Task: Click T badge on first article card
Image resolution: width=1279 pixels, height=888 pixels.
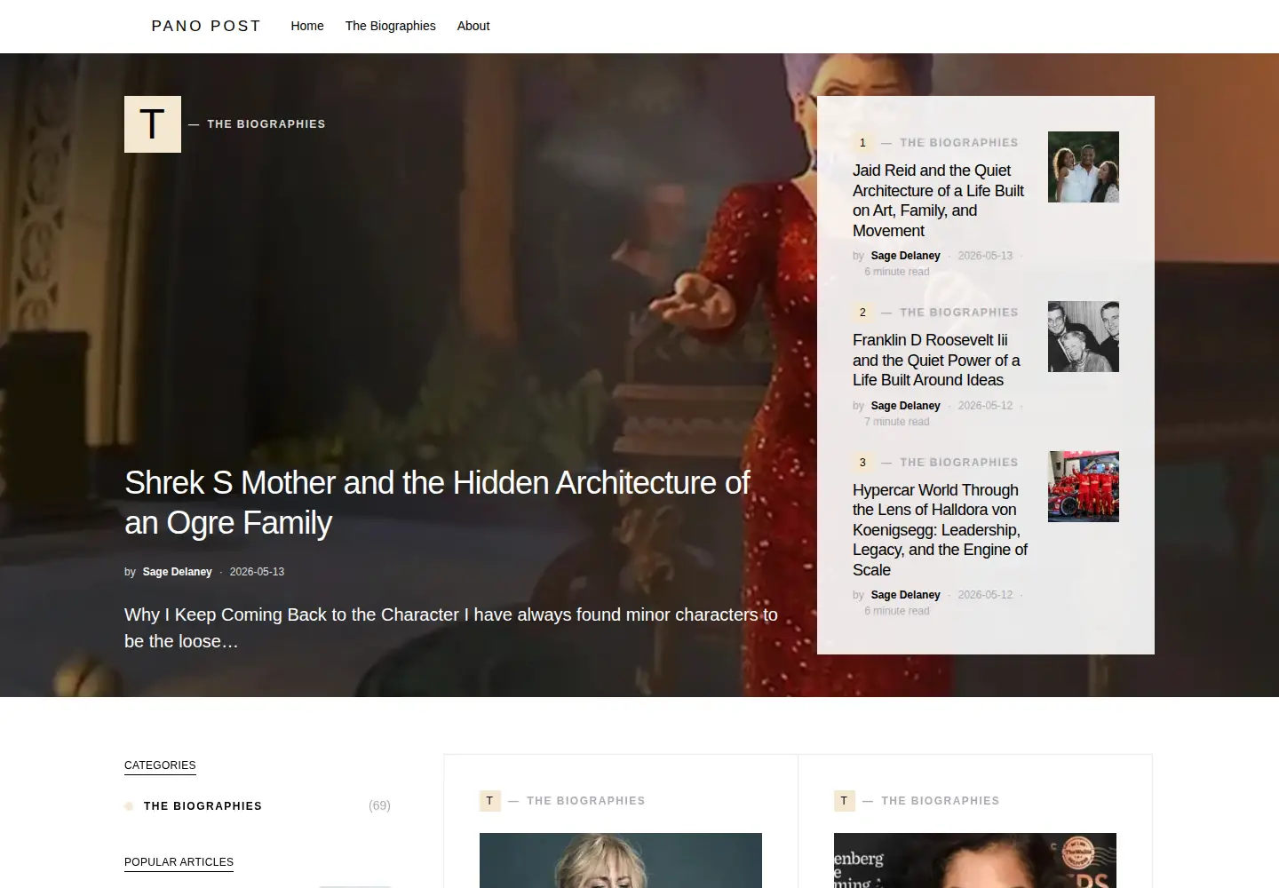Action: pyautogui.click(x=489, y=801)
